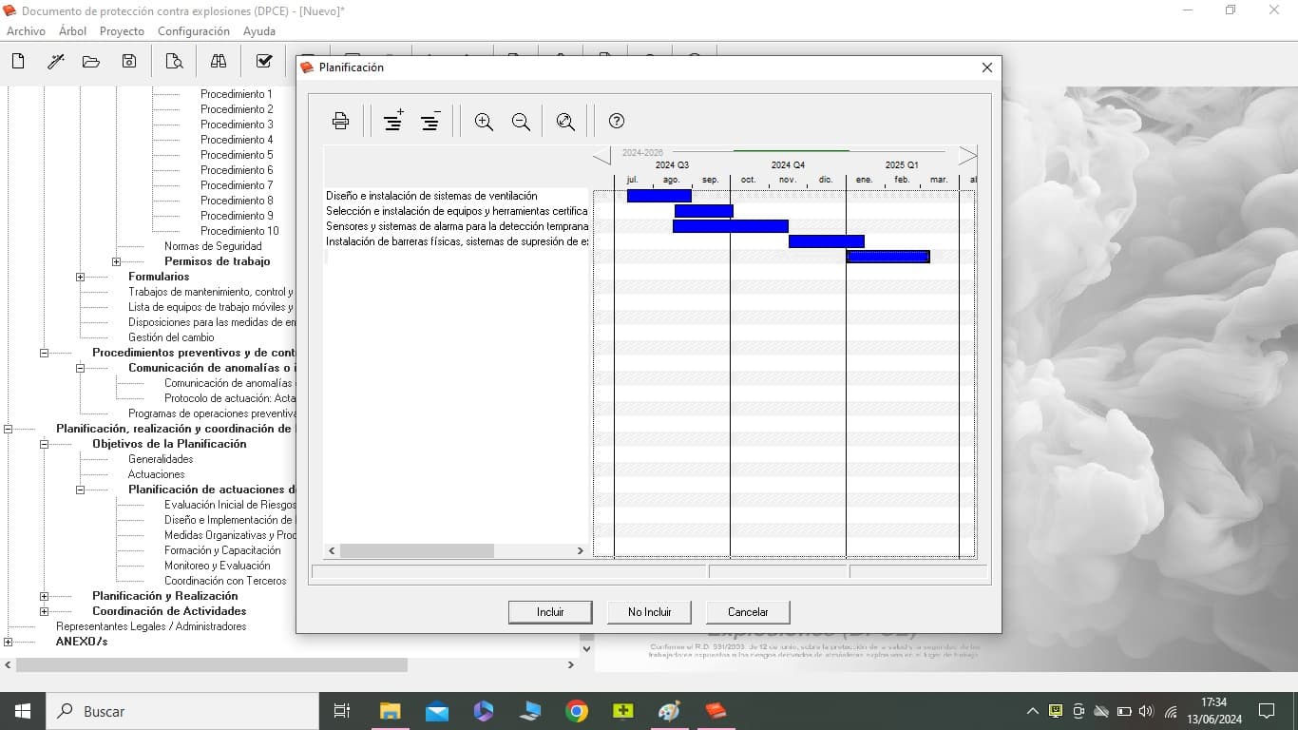Select the Sensores y sistemas de alarma bar
The image size is (1298, 730).
(x=730, y=226)
